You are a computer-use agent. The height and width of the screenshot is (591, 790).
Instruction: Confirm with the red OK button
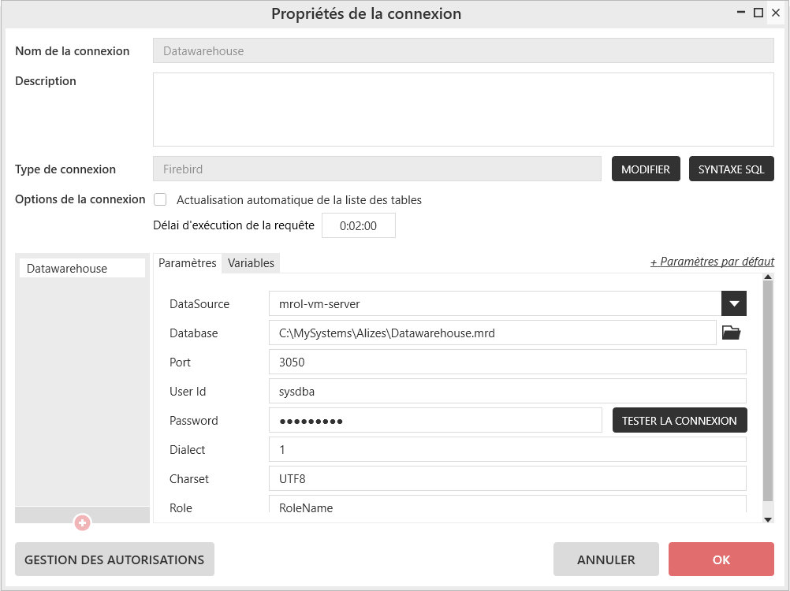point(721,559)
